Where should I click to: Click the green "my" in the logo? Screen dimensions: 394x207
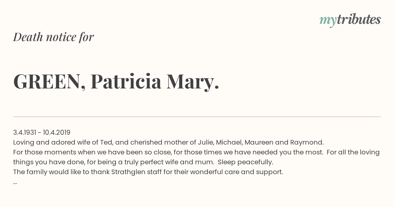(x=328, y=21)
